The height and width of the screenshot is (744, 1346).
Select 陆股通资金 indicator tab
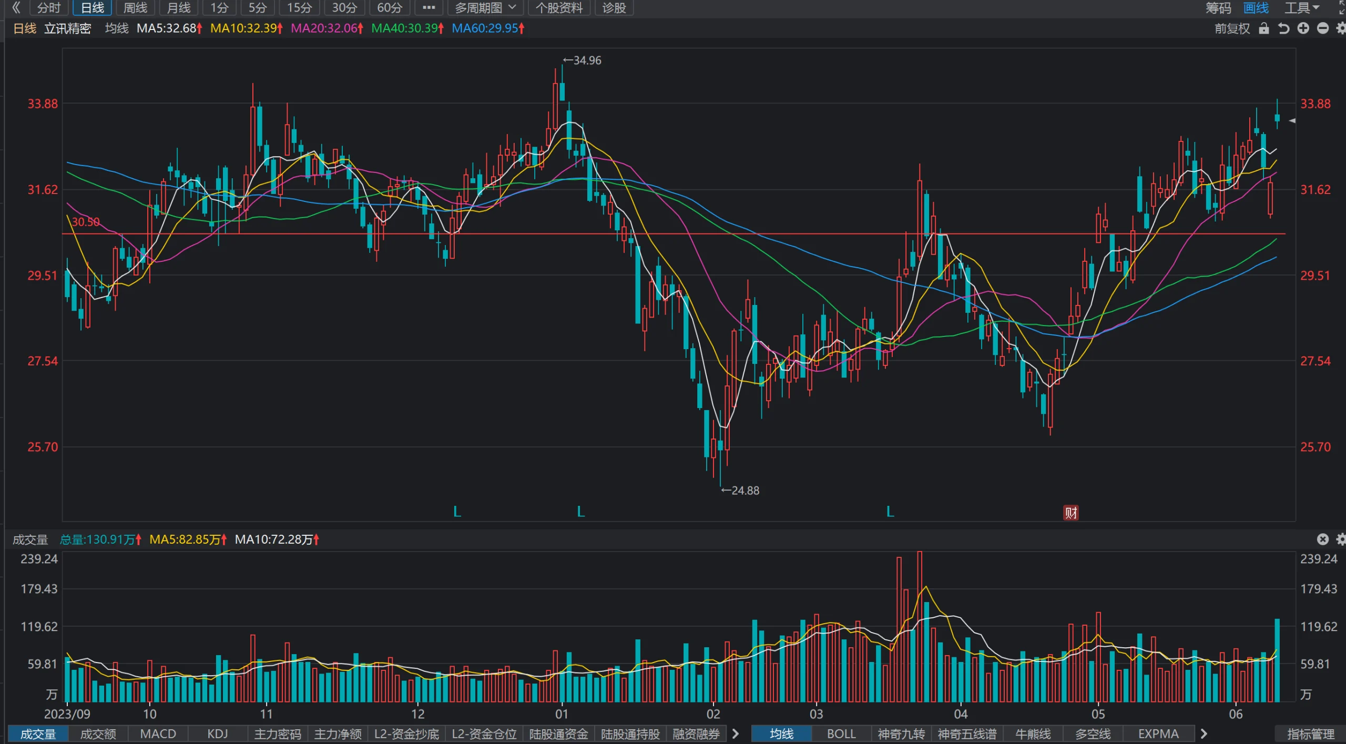coord(558,733)
